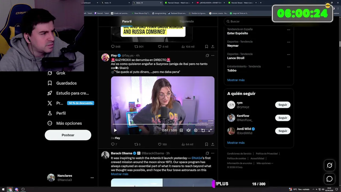Switch to the Para ti tab
Screen dimensions: 341x192
tap(127, 21)
